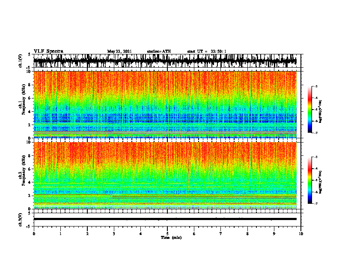Click the "Time (min)" axis label
This screenshot has height=262, width=339.
pos(171,238)
